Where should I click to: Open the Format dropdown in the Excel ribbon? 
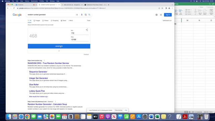[x=188, y=14]
